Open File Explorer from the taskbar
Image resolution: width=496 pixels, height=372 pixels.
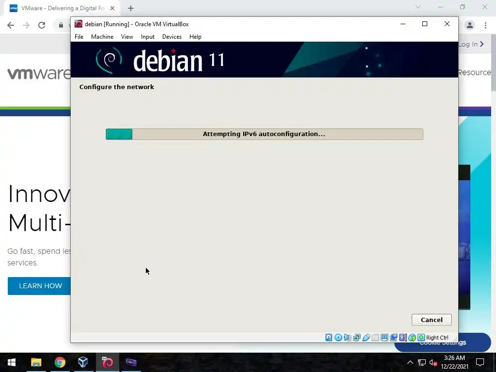[x=36, y=362]
